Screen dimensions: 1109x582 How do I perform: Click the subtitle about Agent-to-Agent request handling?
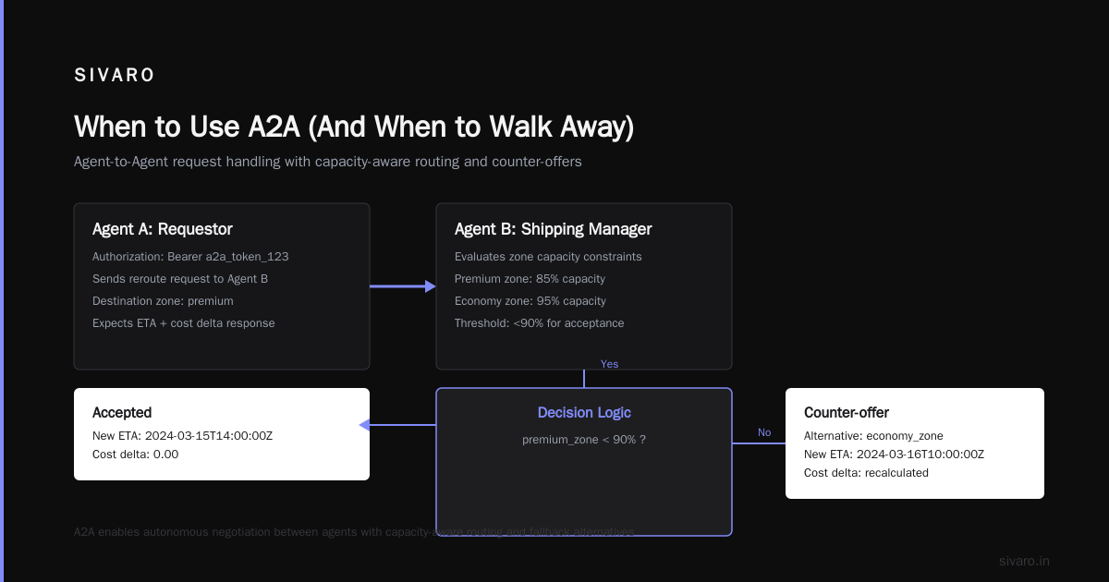(328, 162)
